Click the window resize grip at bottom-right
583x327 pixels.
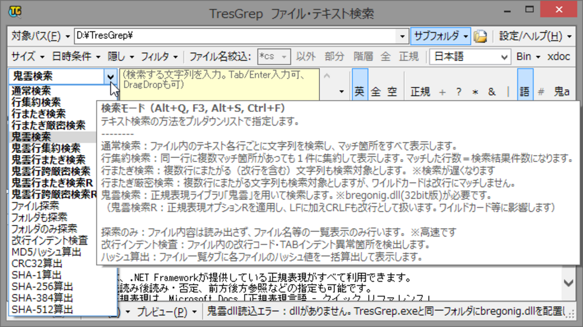pyautogui.click(x=570, y=314)
